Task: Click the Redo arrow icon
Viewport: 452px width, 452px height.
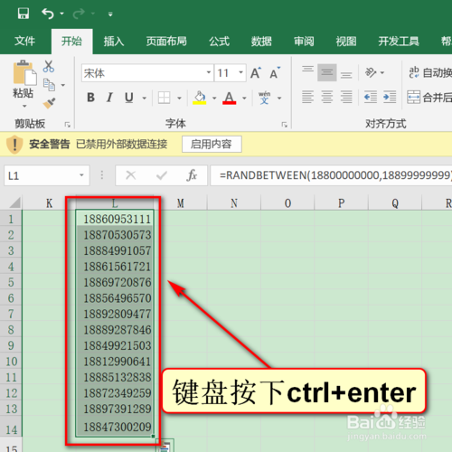Action: [x=79, y=14]
